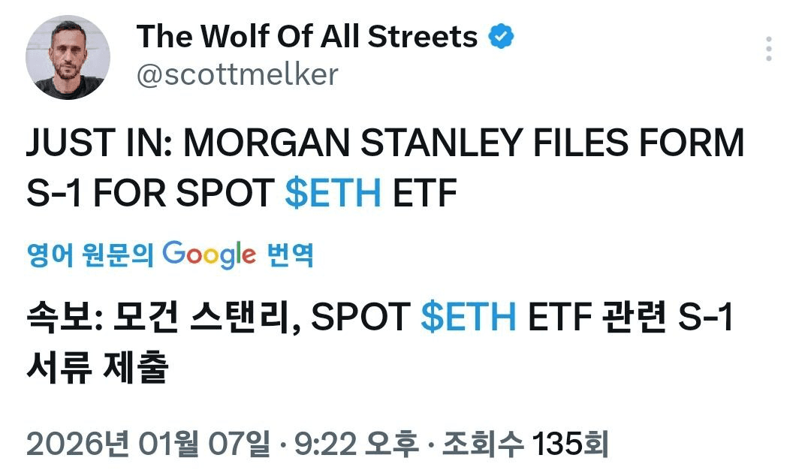Click the $ETH cashtag in the Korean translation
This screenshot has height=473, width=811.
pos(469,318)
